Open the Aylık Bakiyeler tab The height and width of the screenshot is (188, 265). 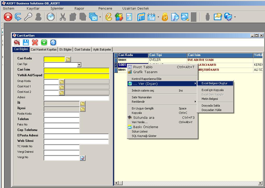click(x=102, y=50)
